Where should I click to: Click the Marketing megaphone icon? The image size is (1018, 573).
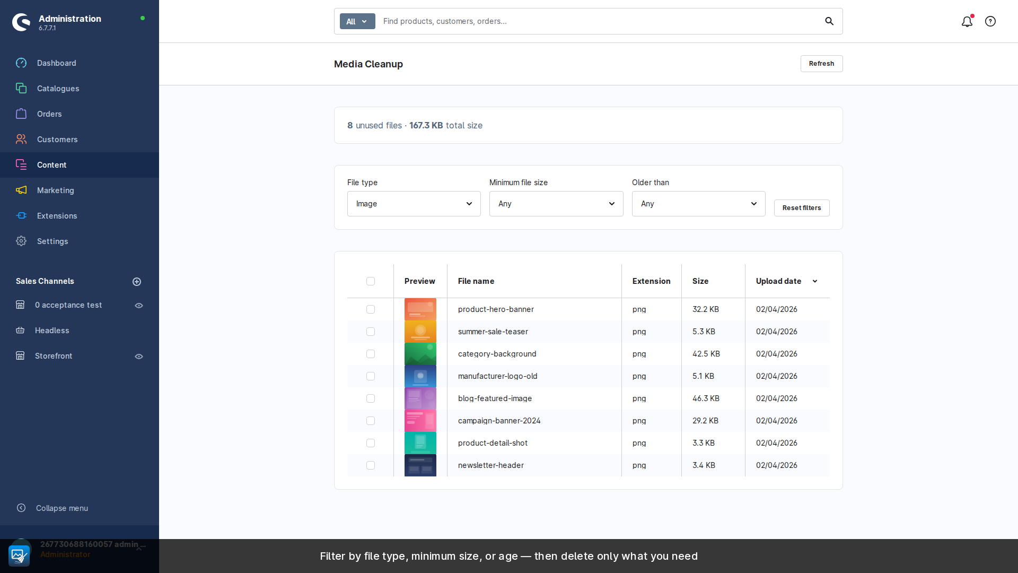(21, 190)
